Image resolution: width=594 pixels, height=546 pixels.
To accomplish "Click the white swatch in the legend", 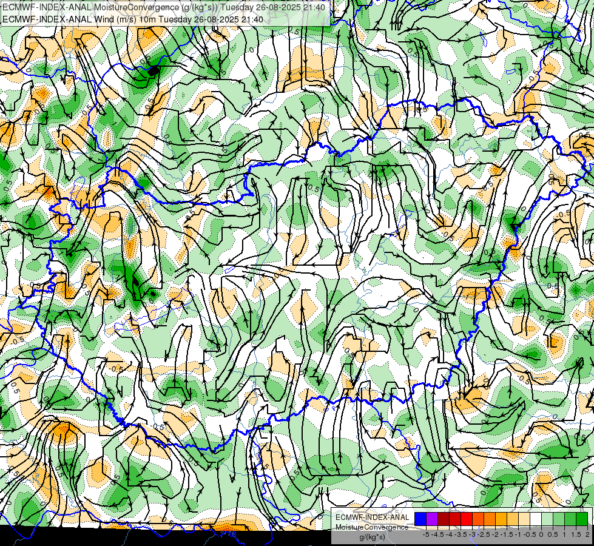I will [536, 519].
